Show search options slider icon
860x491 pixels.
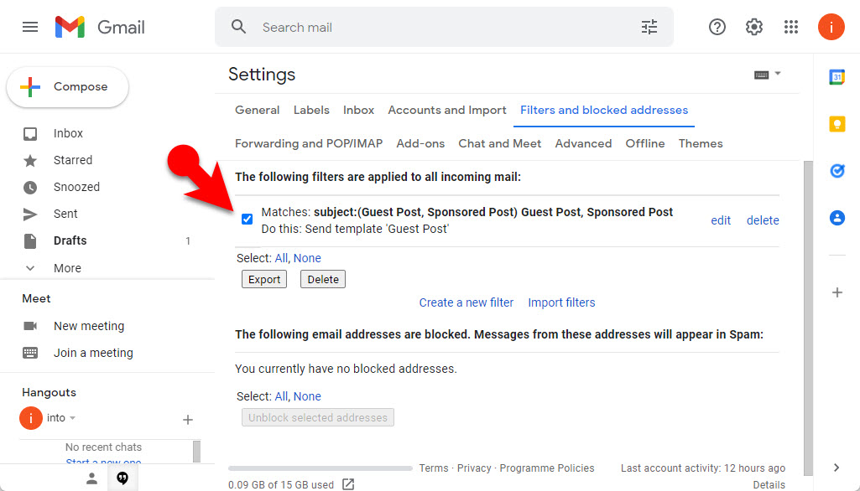[649, 27]
